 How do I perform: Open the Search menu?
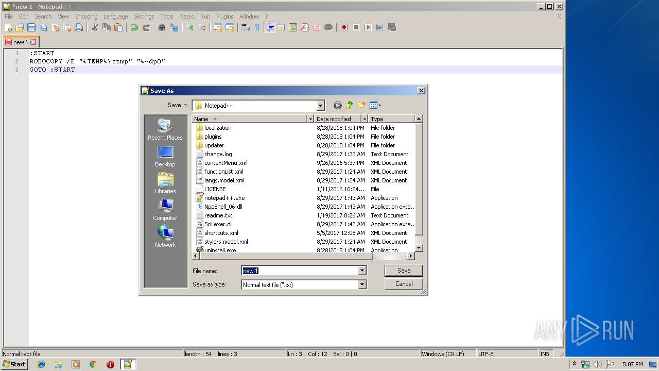[43, 16]
